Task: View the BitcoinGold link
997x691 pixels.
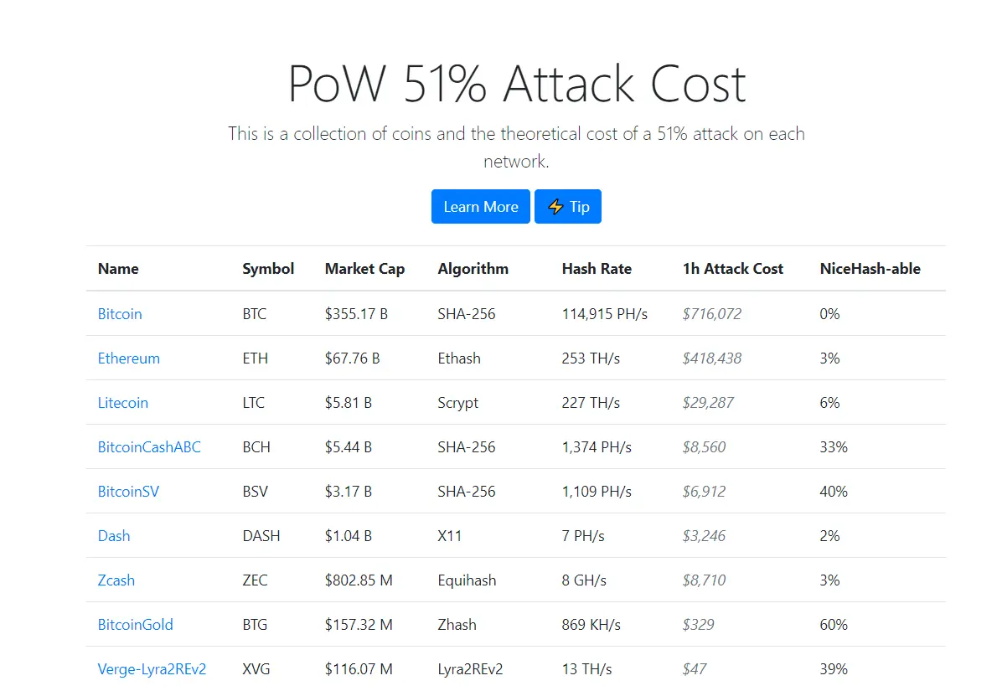Action: (x=136, y=625)
